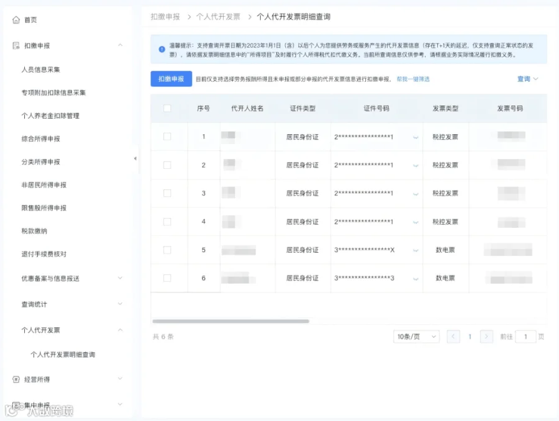
Task: Reveal ID number eye icon in row 4
Action: point(416,222)
